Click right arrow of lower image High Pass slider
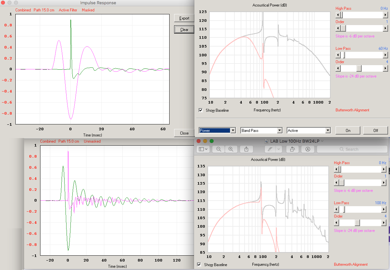Viewport: 390px width, 270px height. pos(384,169)
